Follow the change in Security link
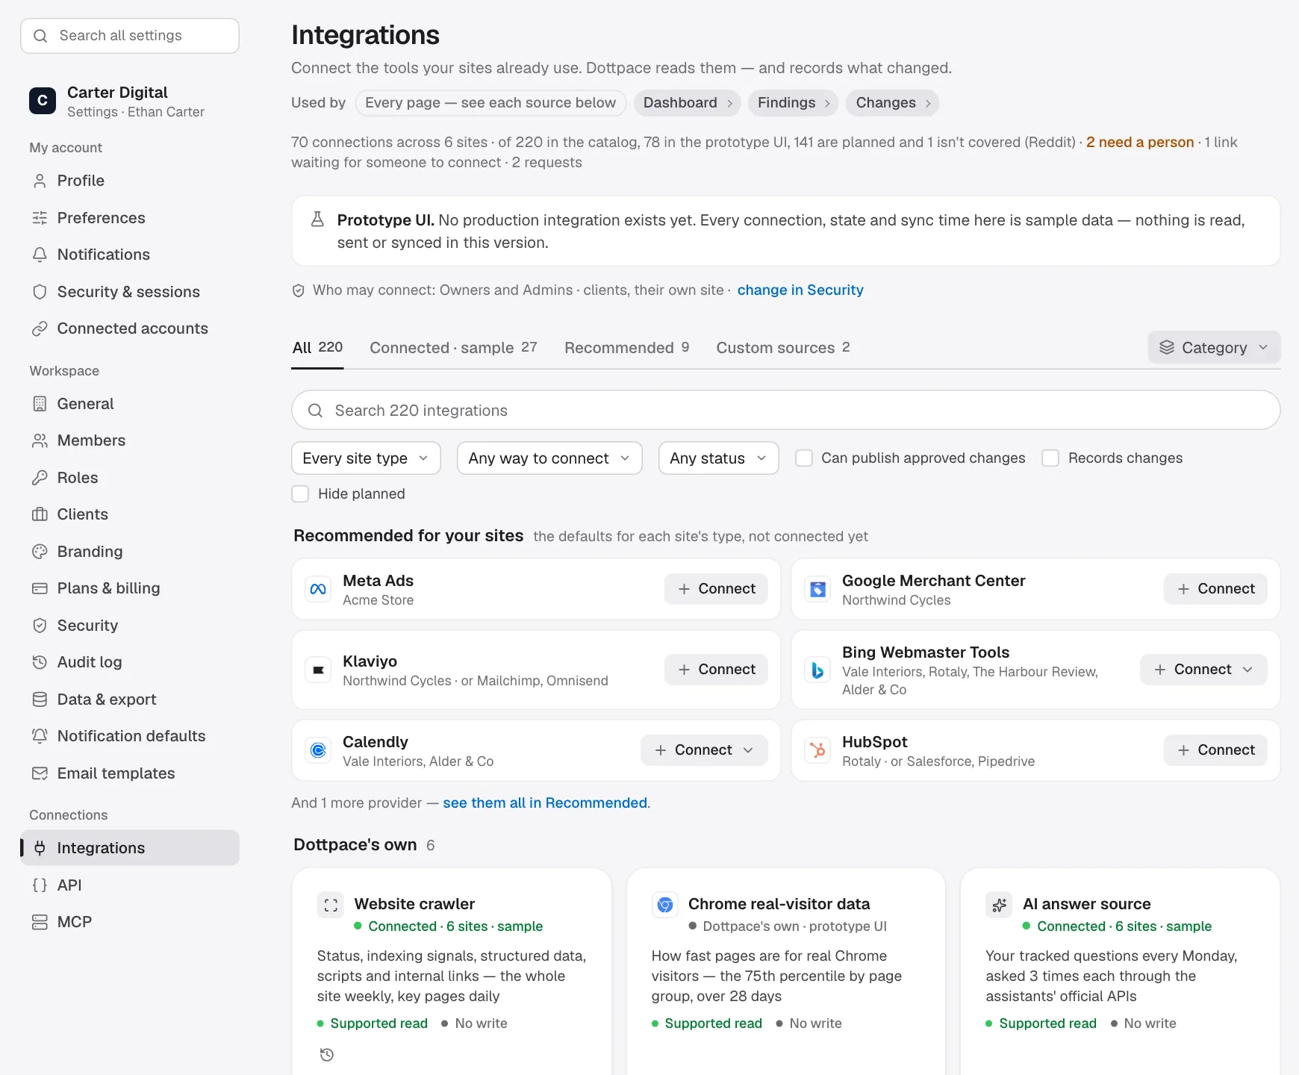 [800, 290]
